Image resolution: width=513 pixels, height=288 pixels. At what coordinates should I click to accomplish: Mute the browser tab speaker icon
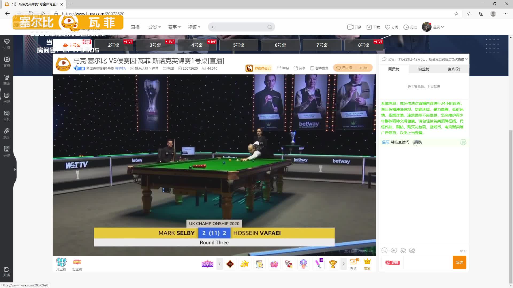point(14,4)
